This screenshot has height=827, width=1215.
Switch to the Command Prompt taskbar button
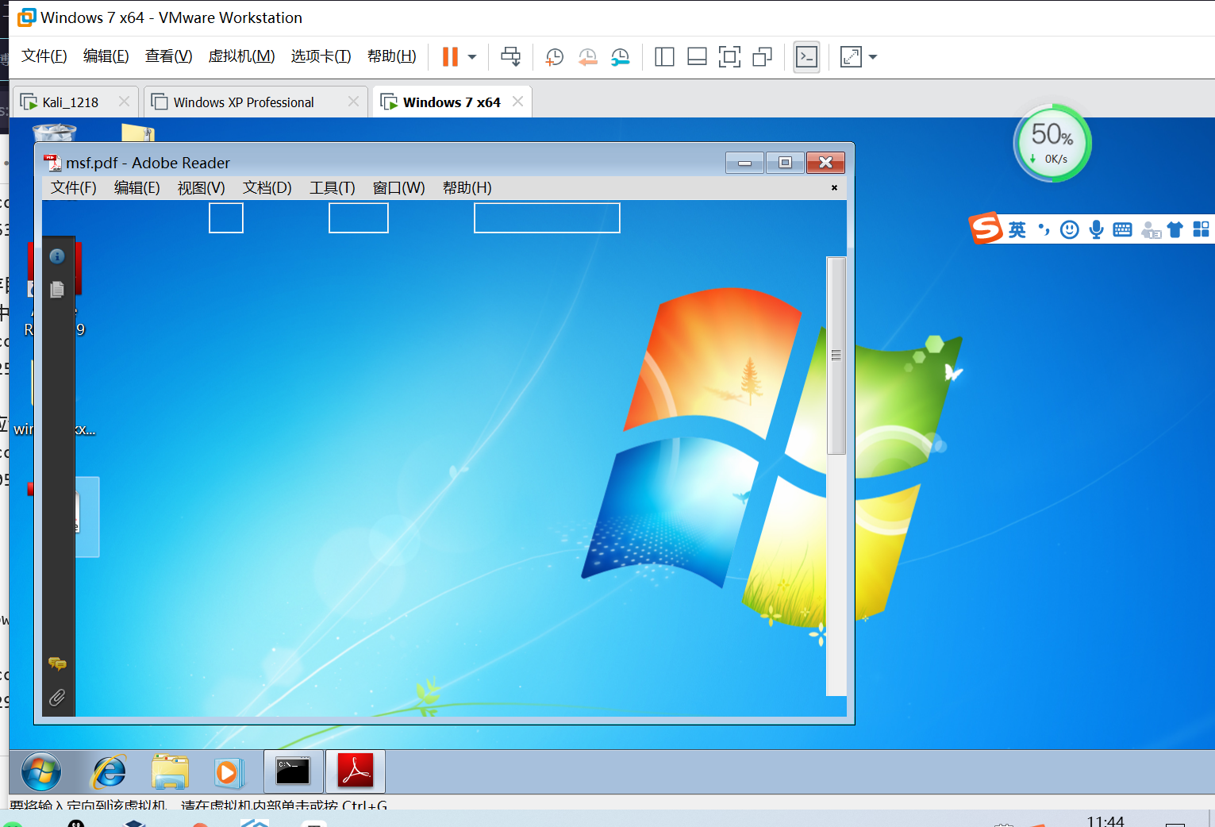[x=293, y=771]
